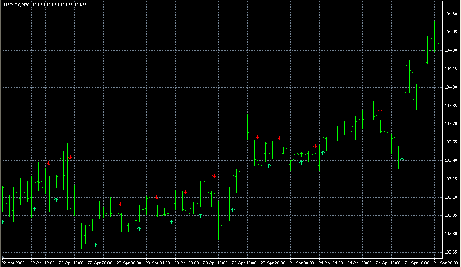Click the red arrow above the 22 Apr 16:00 peak
This screenshot has width=461, height=267.
tap(70, 157)
